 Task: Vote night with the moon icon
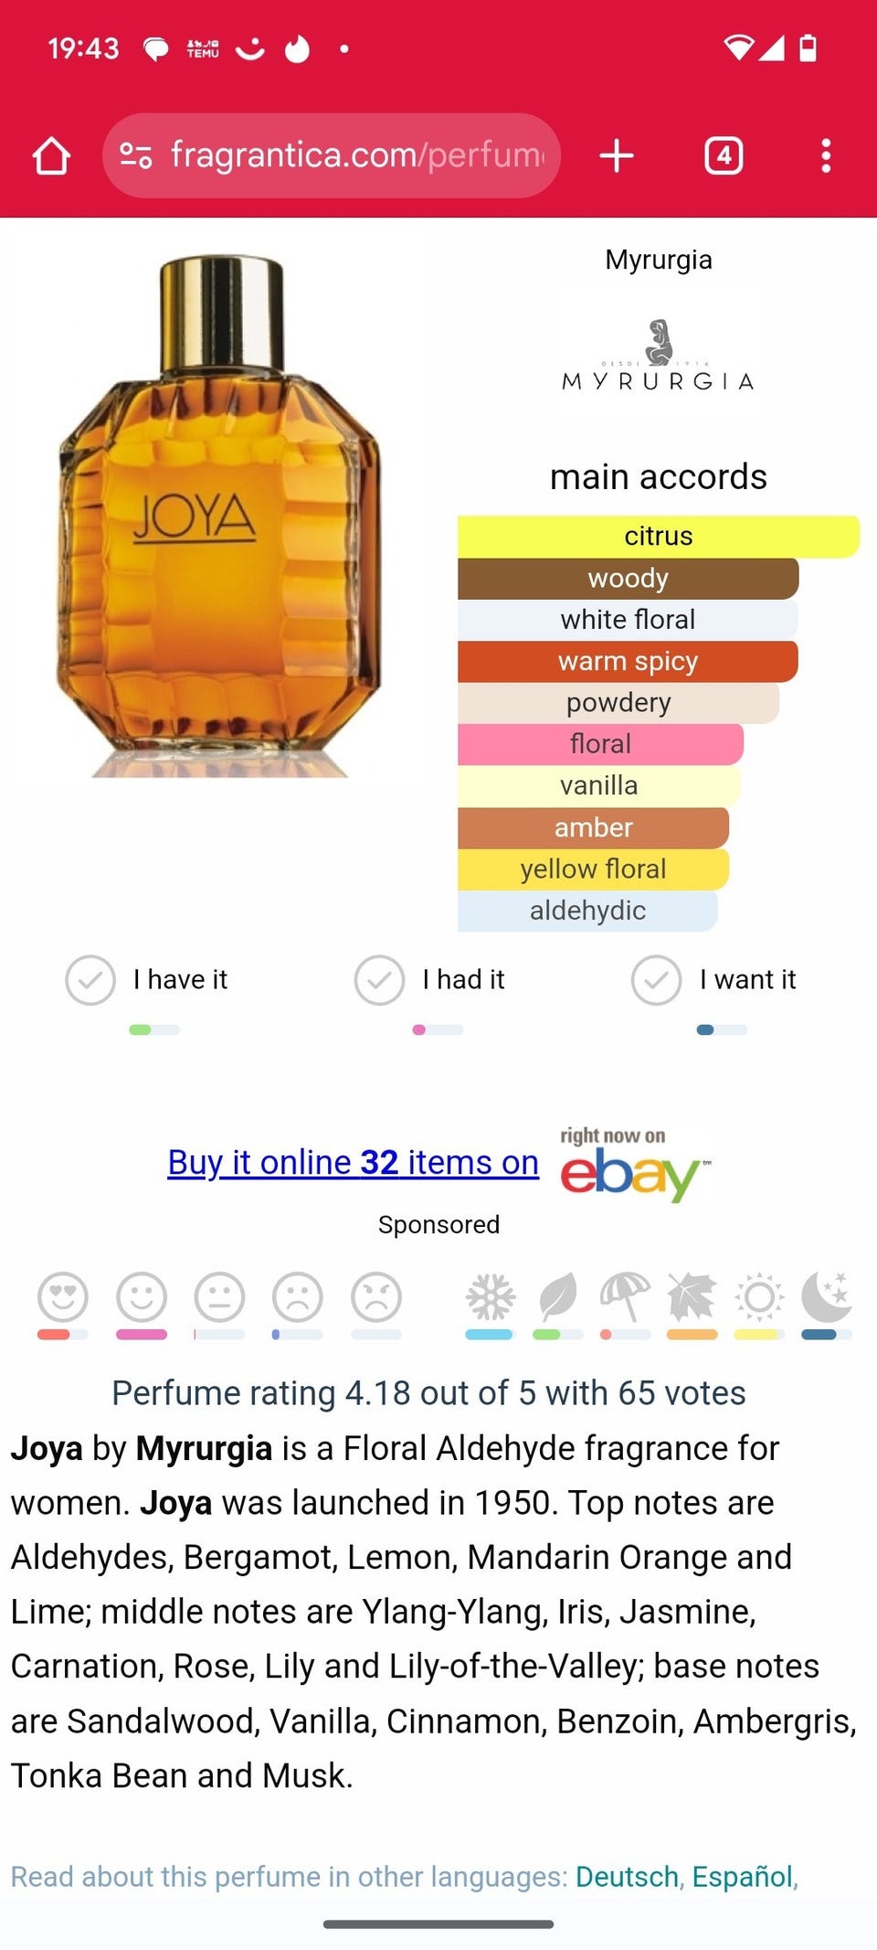pyautogui.click(x=827, y=1296)
